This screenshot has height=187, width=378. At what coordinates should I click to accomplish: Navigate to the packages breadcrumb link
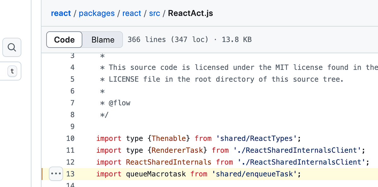(97, 13)
